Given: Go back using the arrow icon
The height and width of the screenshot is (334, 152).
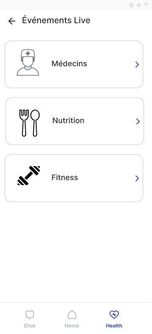Looking at the screenshot, I should pyautogui.click(x=12, y=21).
